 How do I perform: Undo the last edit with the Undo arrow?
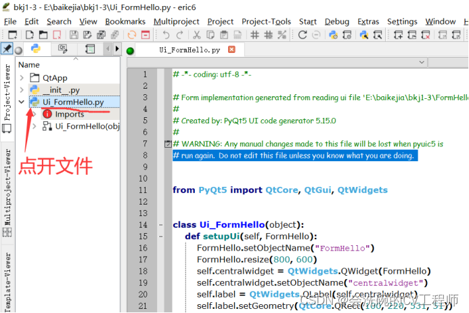point(166,35)
